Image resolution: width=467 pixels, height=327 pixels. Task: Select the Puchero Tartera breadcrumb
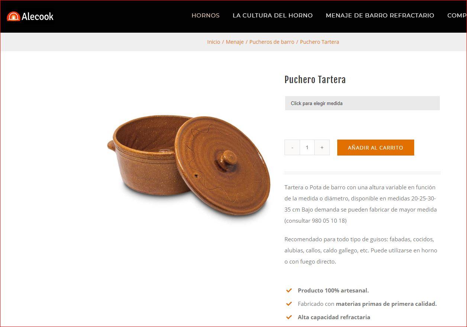319,42
